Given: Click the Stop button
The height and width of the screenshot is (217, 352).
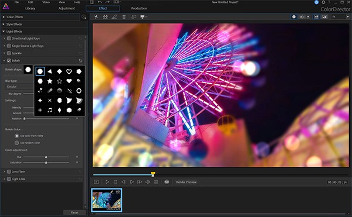Looking at the screenshot, I should [x=116, y=182].
